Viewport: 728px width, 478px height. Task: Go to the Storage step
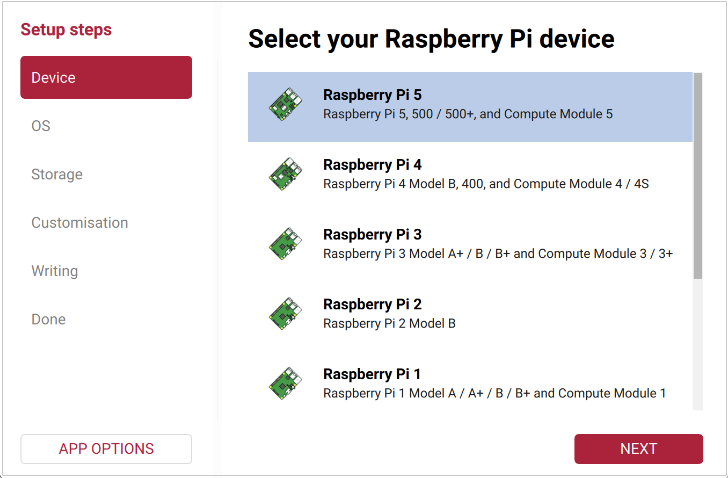106,174
